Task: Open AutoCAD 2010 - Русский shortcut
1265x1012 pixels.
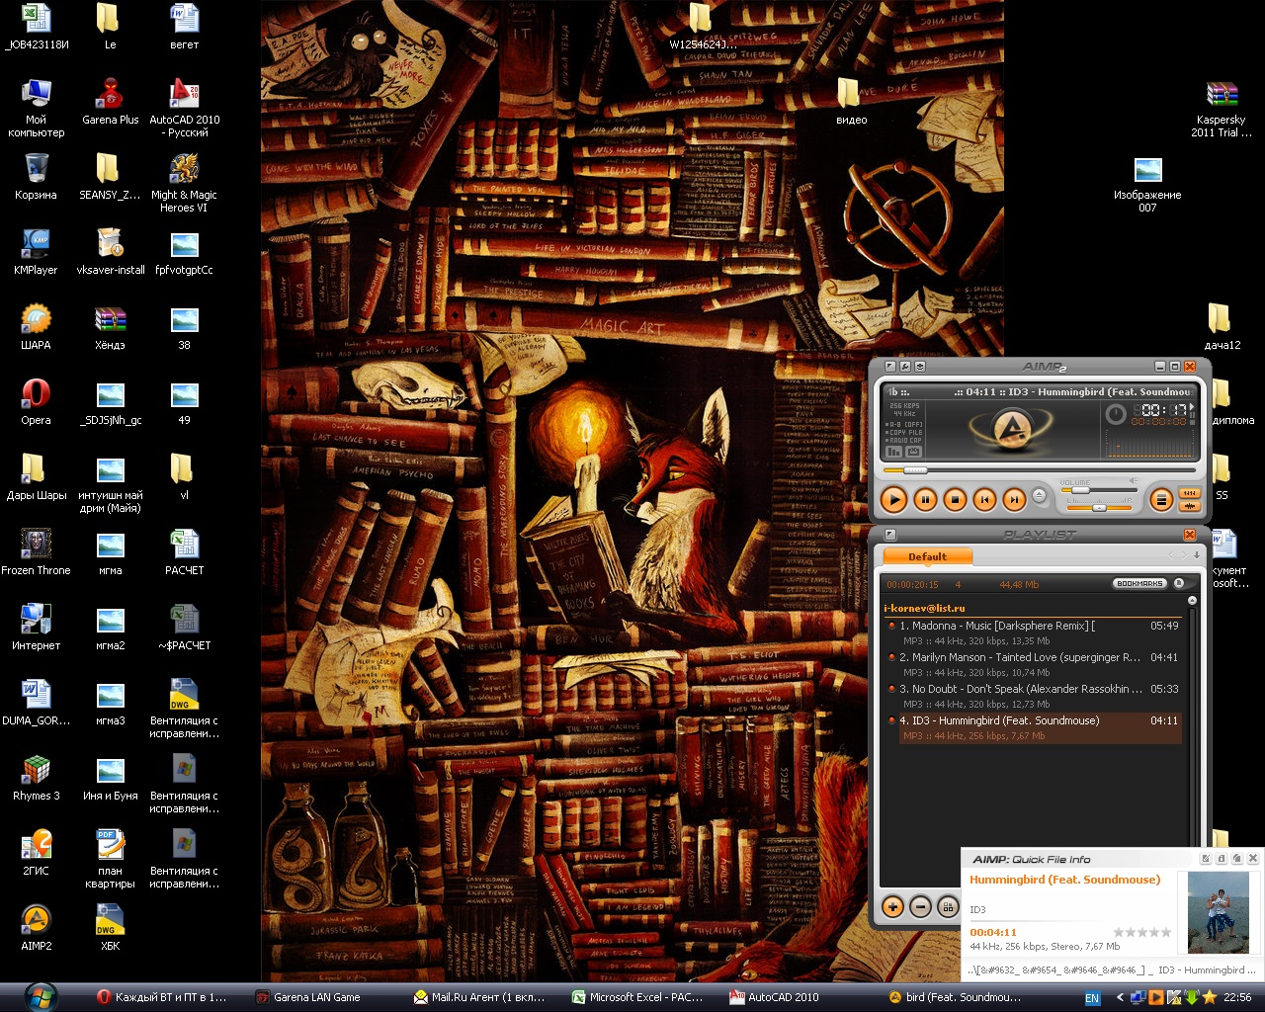Action: 185,108
